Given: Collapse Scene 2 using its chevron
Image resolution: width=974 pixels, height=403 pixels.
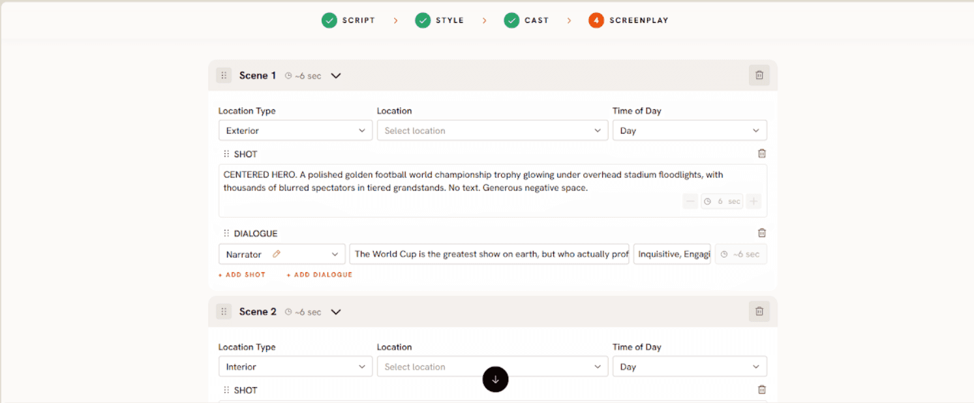Looking at the screenshot, I should pos(336,312).
